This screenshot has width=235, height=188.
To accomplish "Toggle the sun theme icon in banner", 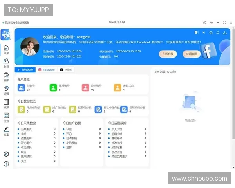I will tap(204, 33).
